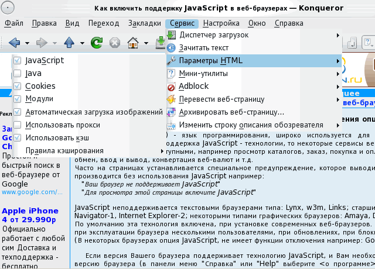The width and height of the screenshot is (375, 269).
Task: Open the Forward button history dropdown arrow
Action: (54, 43)
